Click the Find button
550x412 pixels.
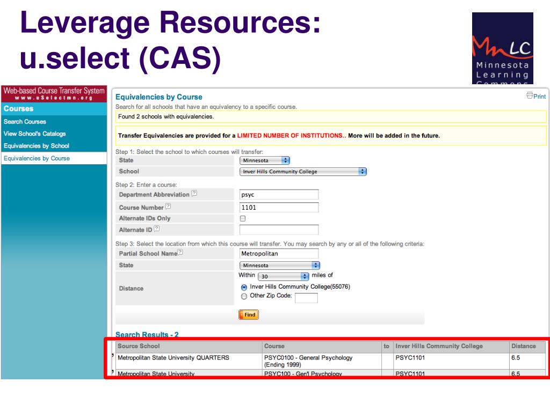(x=249, y=314)
